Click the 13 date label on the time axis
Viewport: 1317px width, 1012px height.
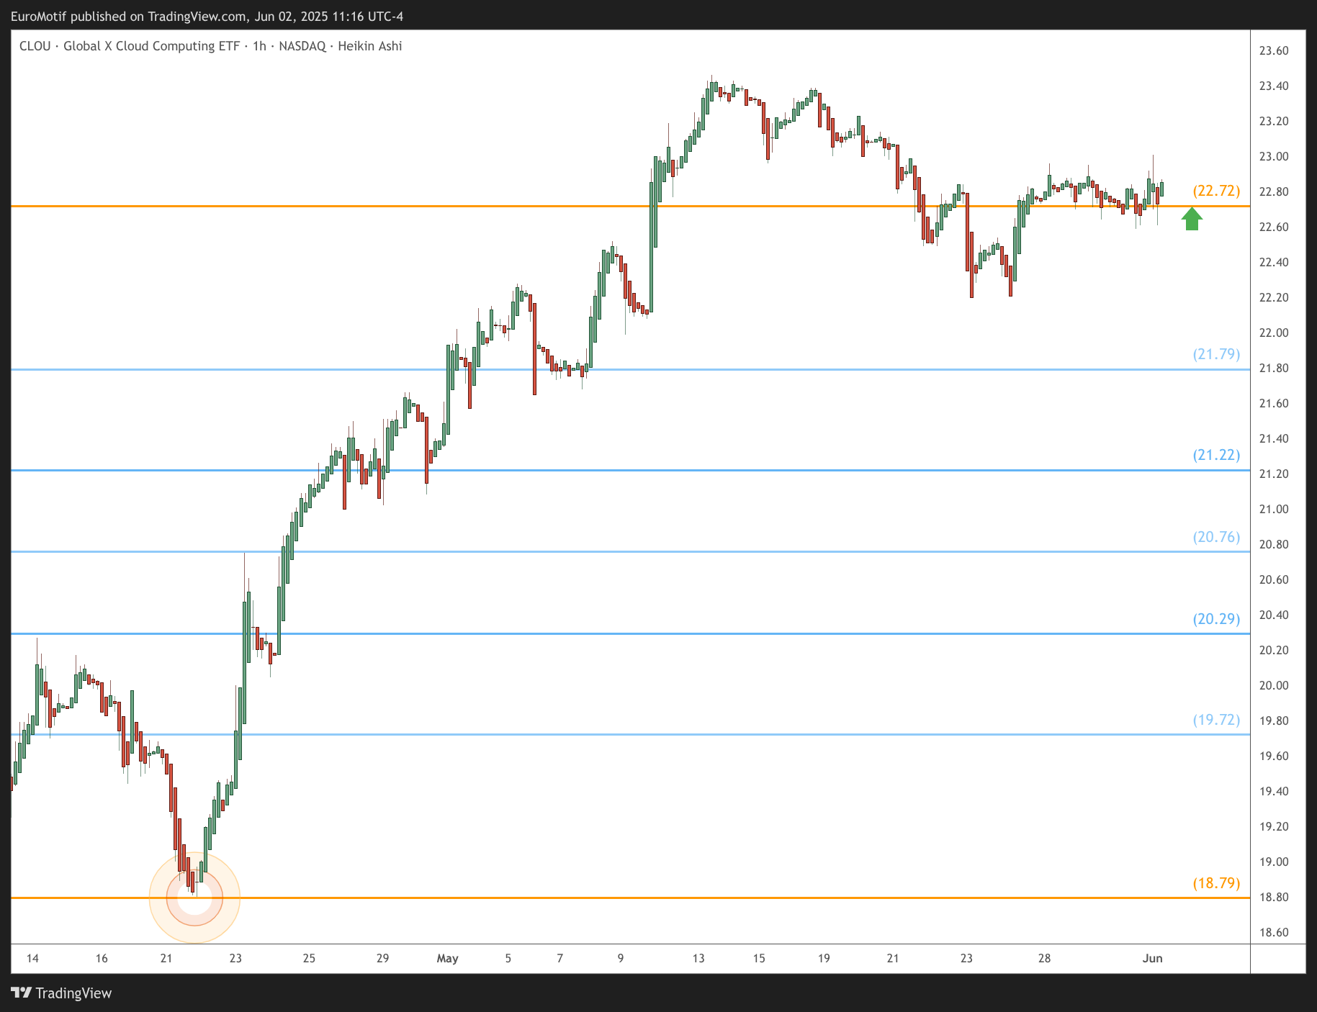[698, 958]
